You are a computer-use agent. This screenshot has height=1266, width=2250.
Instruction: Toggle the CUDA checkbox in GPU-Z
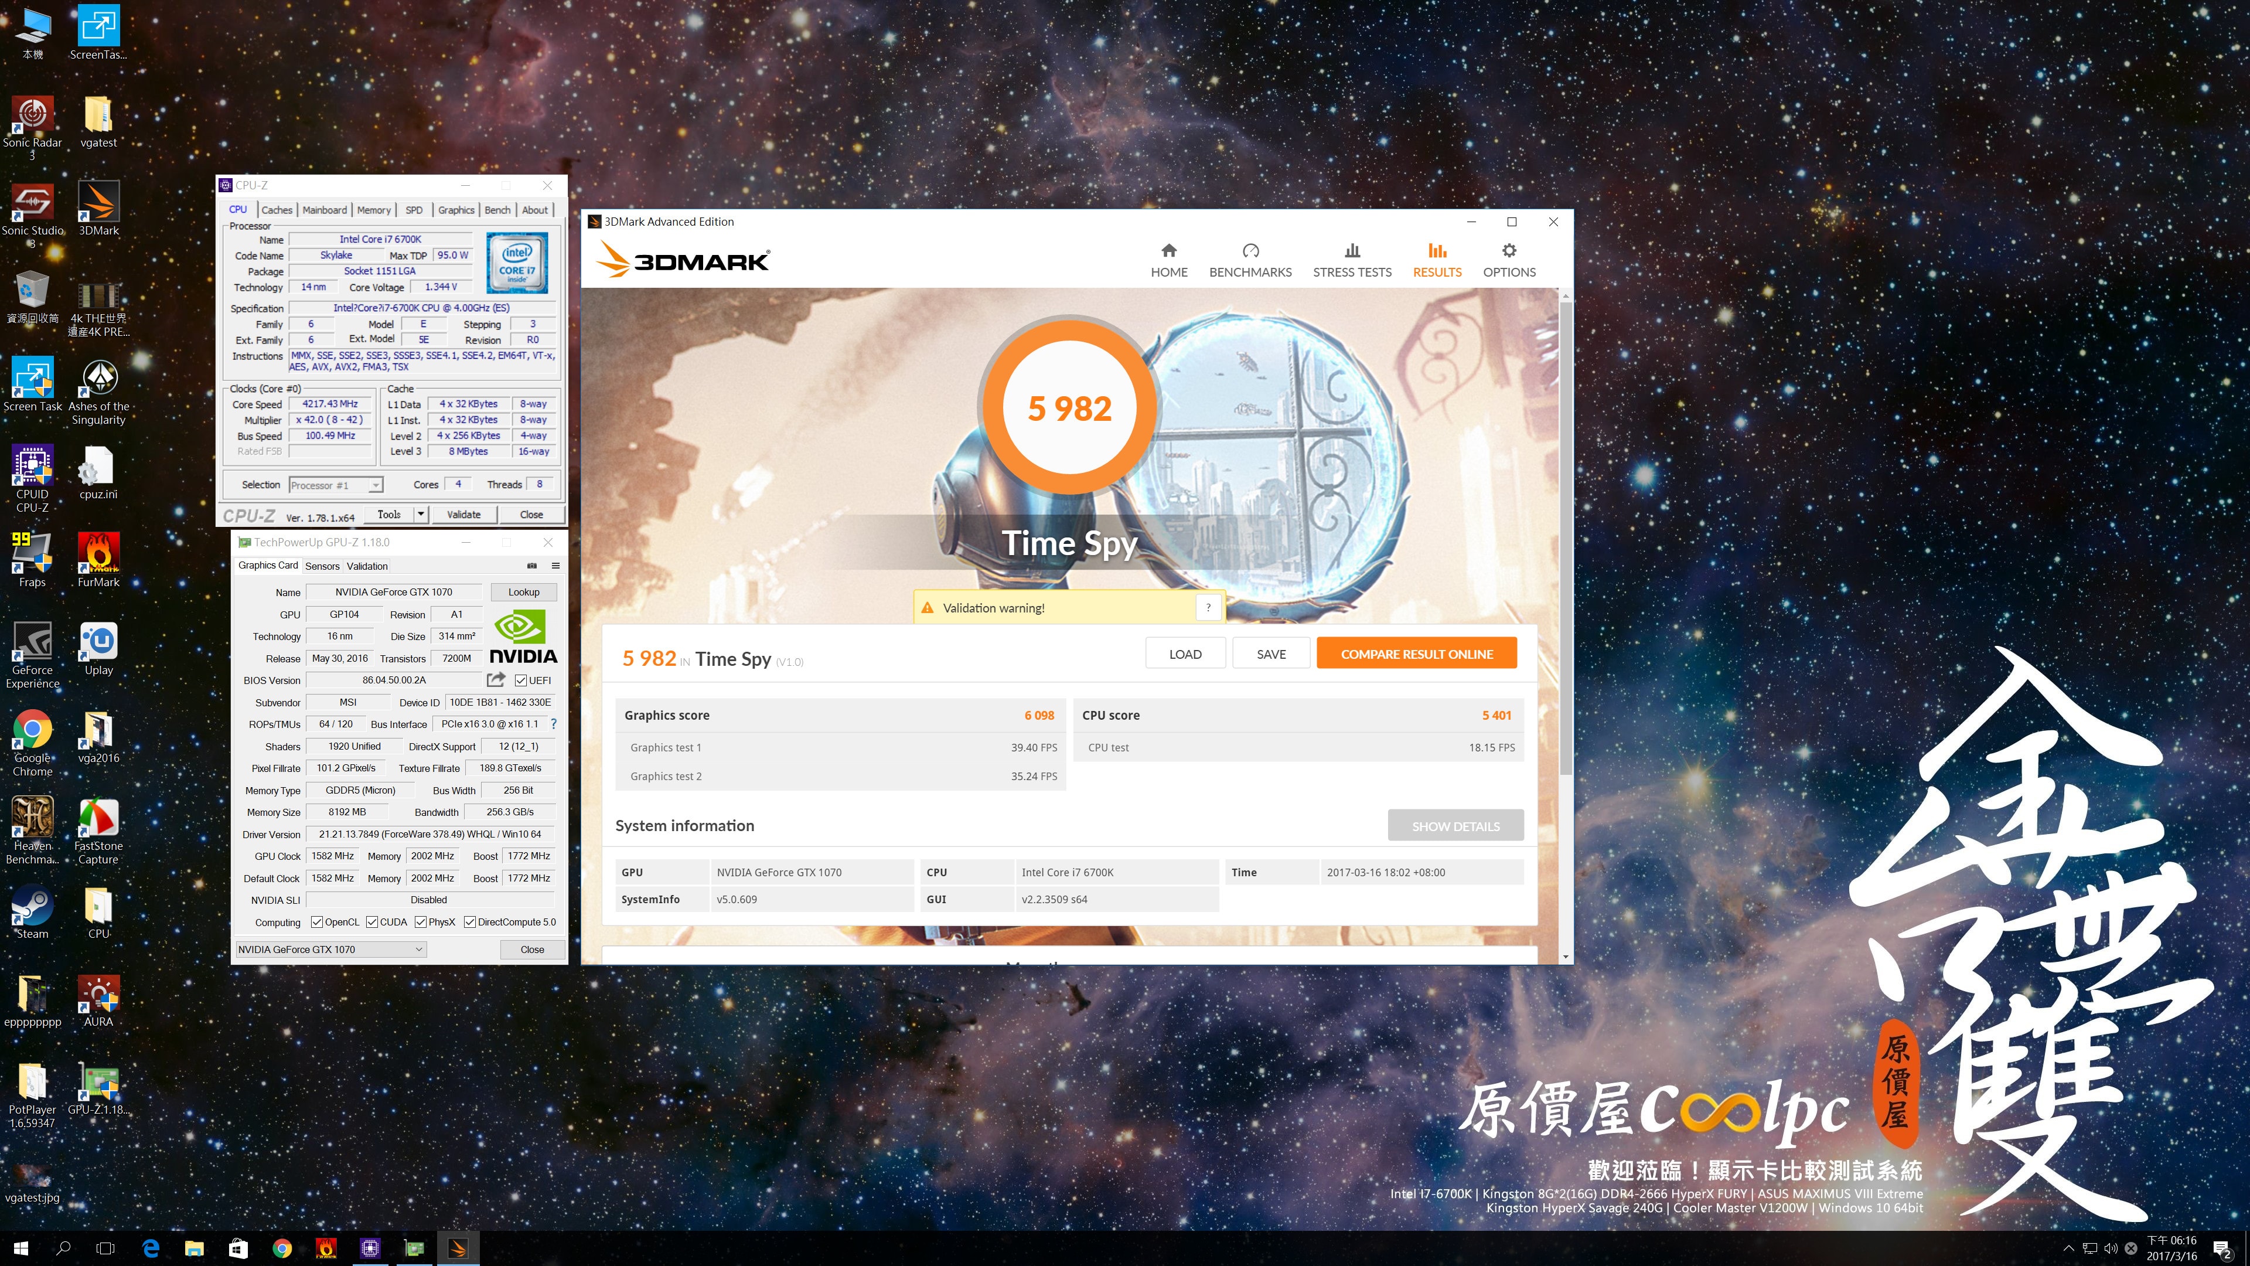point(372,922)
